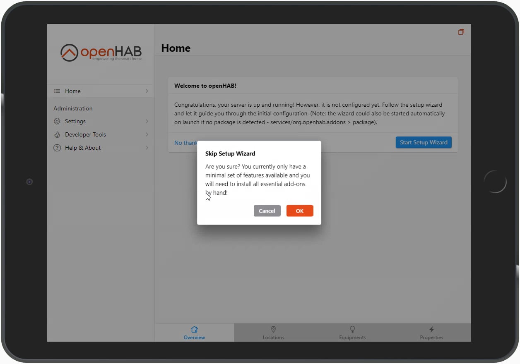The width and height of the screenshot is (520, 364).
Task: Click the Help question mark icon
Action: [x=57, y=148]
